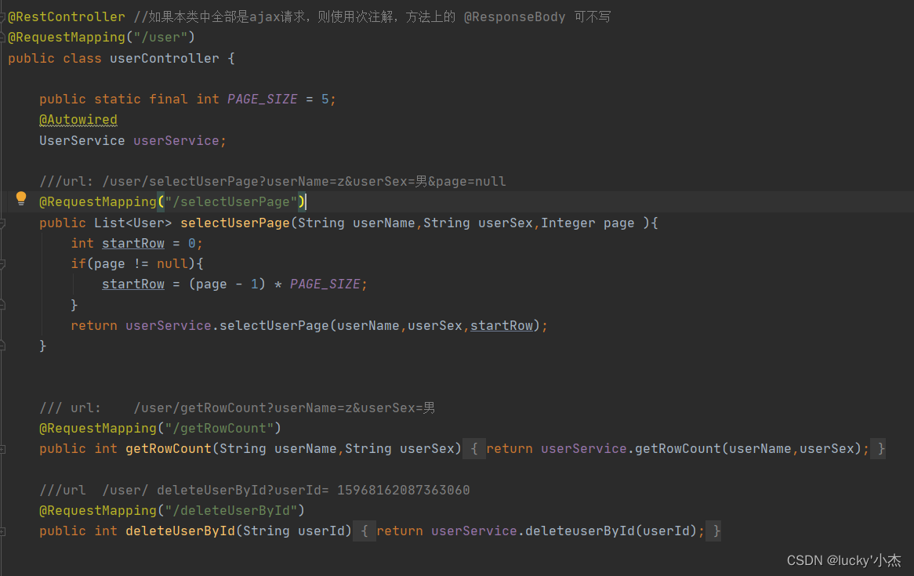The image size is (914, 576).
Task: Click the selectUserPage url comment line
Action: [272, 181]
